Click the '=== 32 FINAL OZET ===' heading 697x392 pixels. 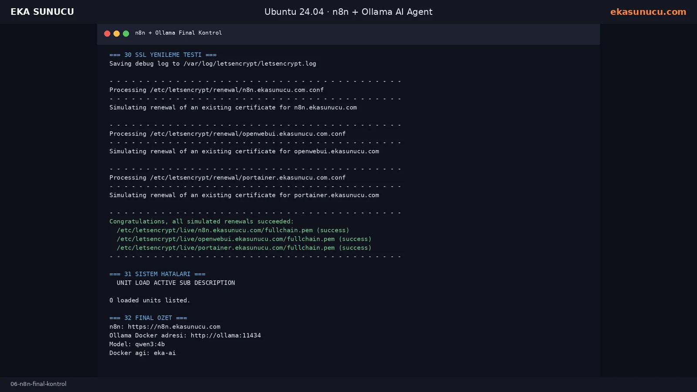(148, 318)
